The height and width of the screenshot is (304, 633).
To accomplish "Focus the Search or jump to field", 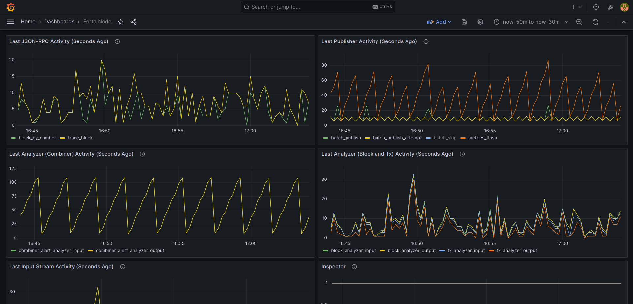I will coord(318,7).
